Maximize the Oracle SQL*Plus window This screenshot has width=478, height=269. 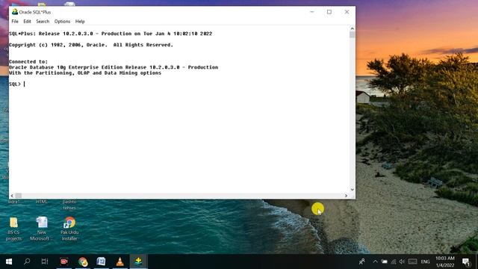pyautogui.click(x=329, y=12)
